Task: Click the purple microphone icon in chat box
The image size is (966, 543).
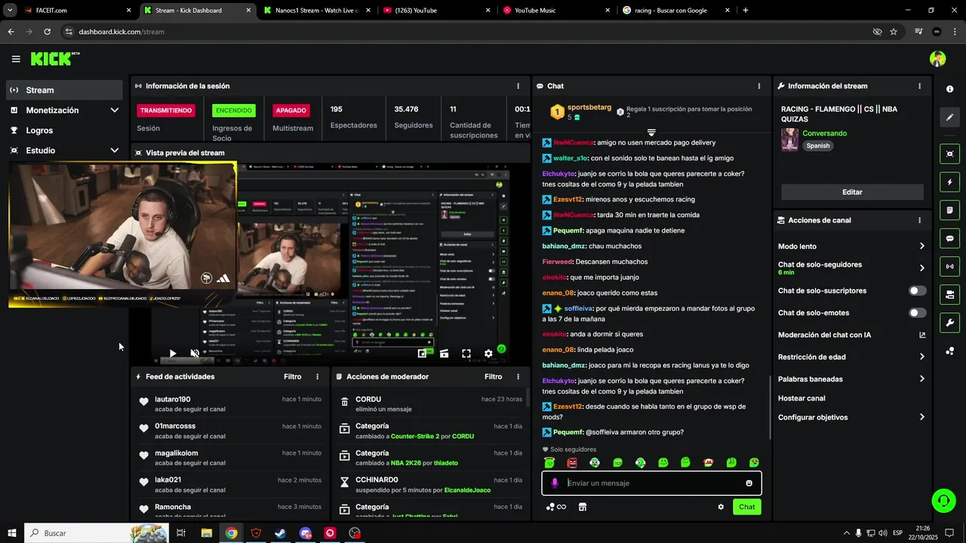Action: click(555, 483)
